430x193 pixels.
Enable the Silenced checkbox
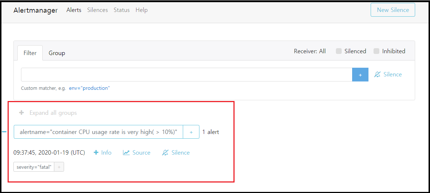coord(339,51)
